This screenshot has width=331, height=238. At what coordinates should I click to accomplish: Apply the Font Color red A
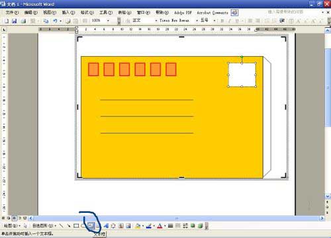tap(160, 225)
